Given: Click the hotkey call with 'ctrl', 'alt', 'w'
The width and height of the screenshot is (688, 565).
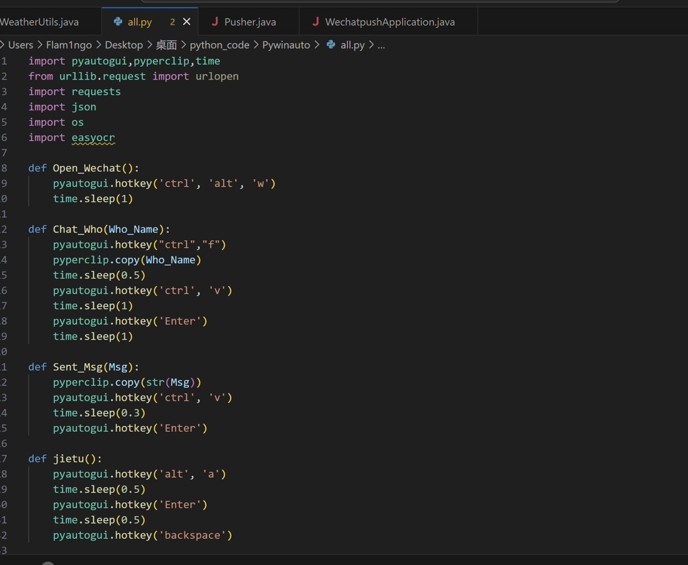Looking at the screenshot, I should (x=164, y=183).
